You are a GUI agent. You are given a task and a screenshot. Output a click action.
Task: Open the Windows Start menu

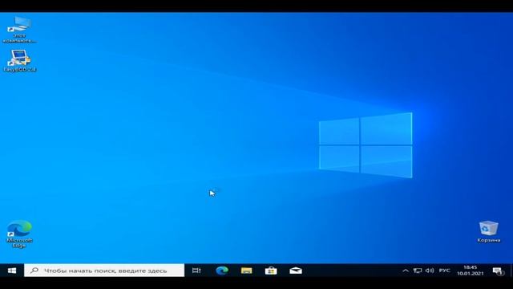click(x=12, y=271)
